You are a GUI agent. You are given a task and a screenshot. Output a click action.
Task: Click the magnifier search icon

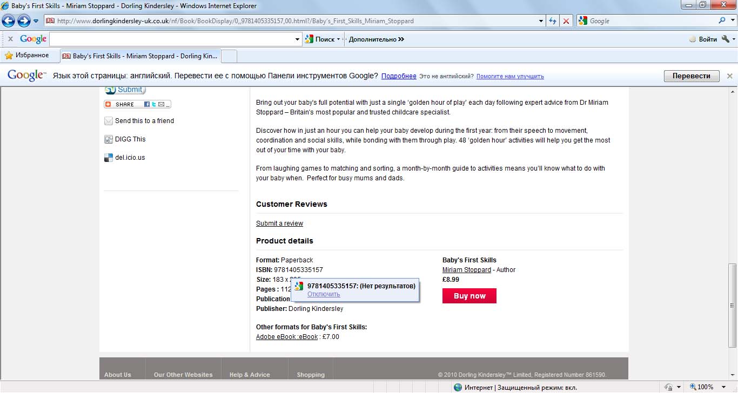pyautogui.click(x=722, y=21)
